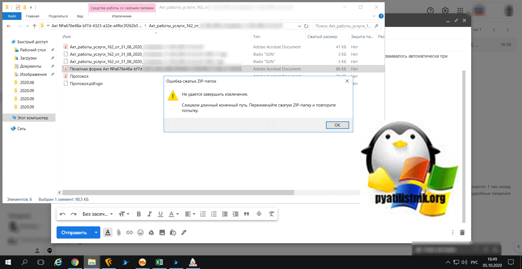Open text color dropdown in compose
The height and width of the screenshot is (269, 522).
click(x=173, y=214)
